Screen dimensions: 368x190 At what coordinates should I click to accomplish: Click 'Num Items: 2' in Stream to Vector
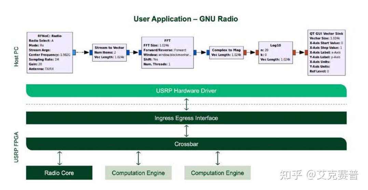pyautogui.click(x=105, y=52)
